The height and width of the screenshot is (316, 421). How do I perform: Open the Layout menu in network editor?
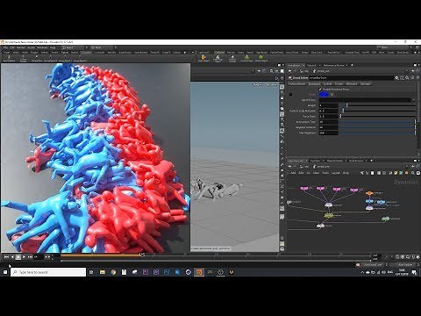click(x=336, y=173)
